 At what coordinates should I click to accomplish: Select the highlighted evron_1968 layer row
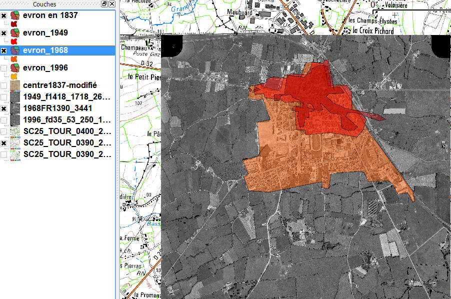pyautogui.click(x=57, y=50)
